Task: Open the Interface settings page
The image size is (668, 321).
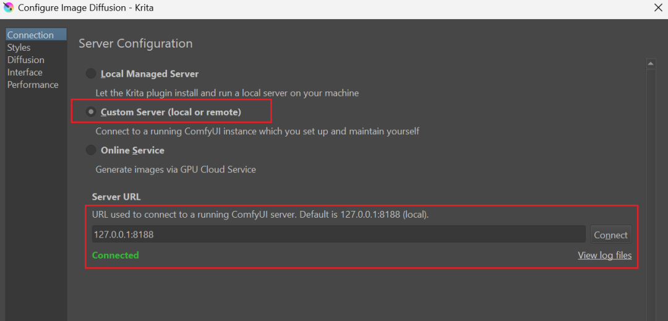Action: coord(25,72)
